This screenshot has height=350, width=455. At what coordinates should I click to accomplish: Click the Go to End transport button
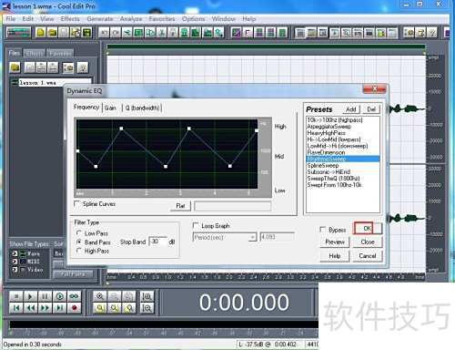coord(60,308)
